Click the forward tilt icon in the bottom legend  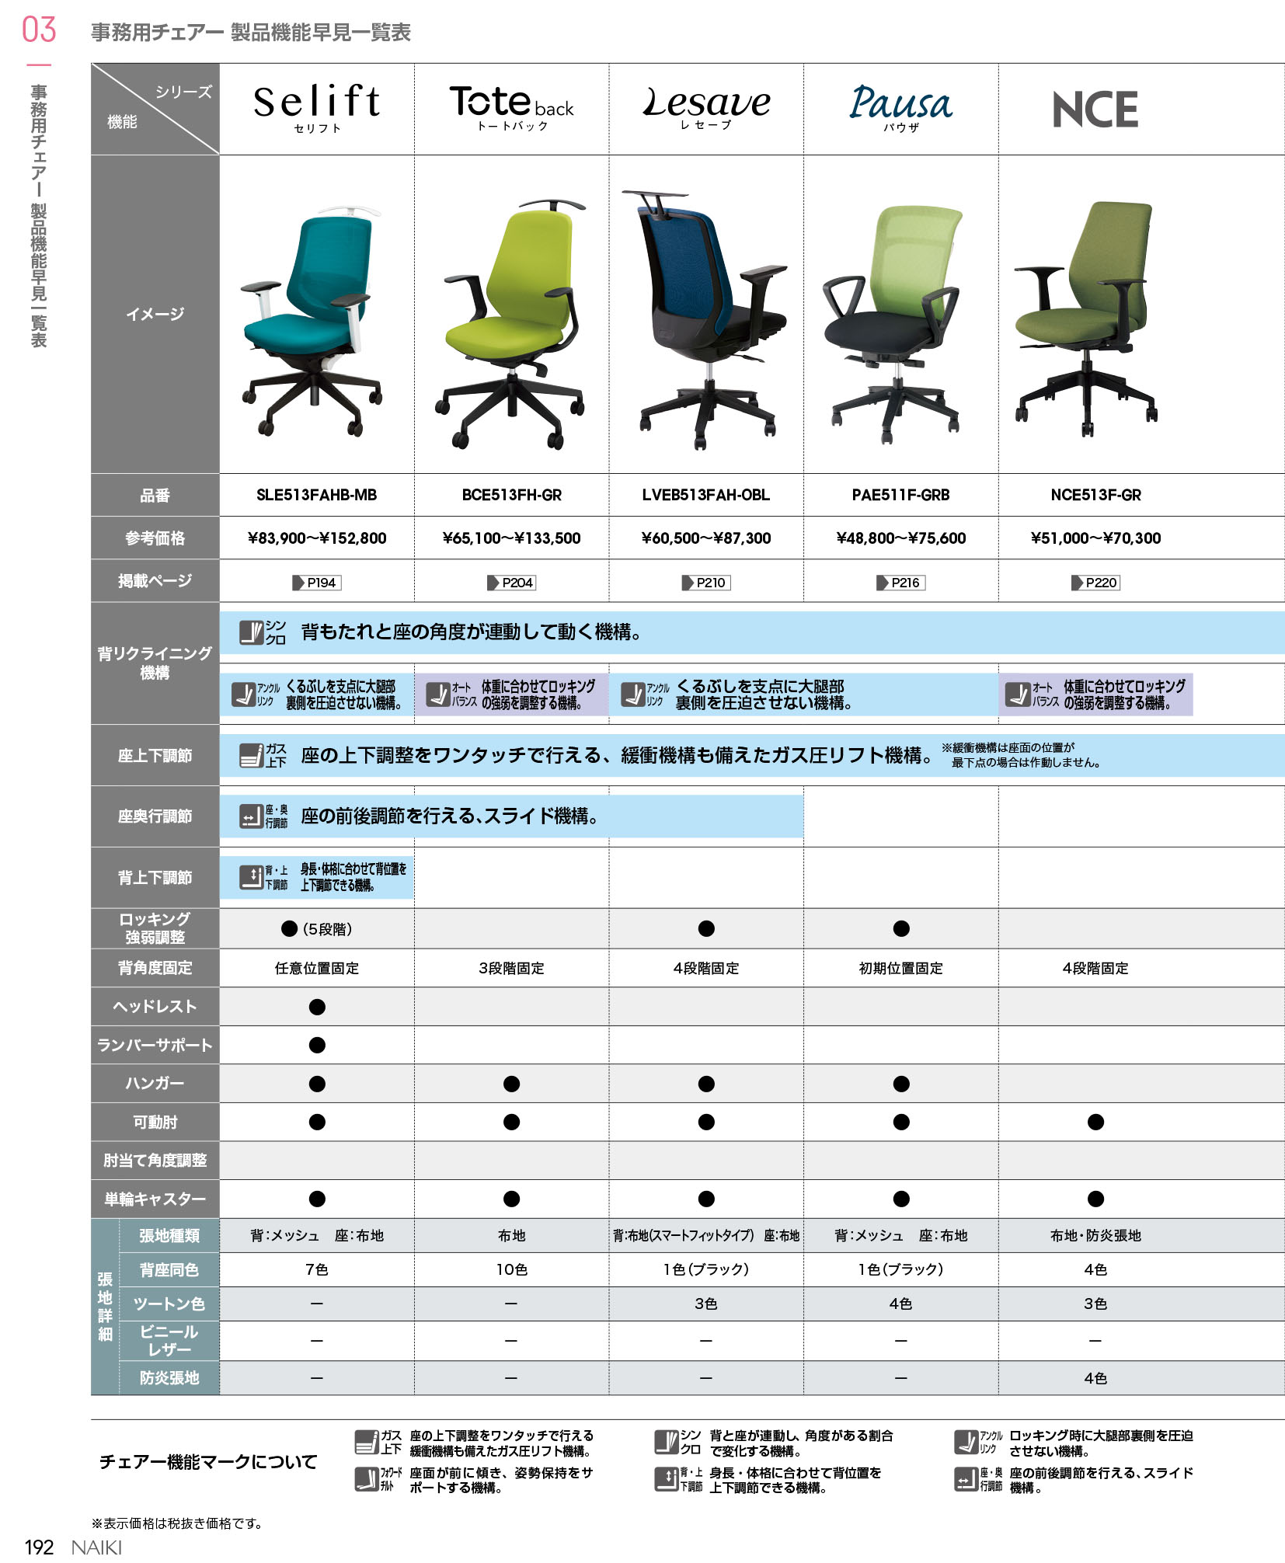pos(366,1479)
